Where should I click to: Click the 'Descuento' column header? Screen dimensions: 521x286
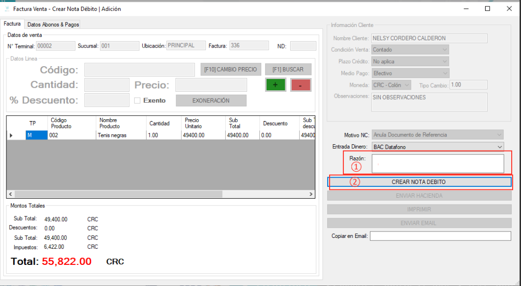coord(279,123)
